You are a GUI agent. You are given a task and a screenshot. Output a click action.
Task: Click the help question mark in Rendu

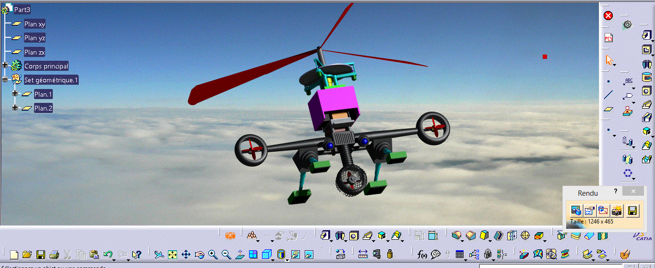616,191
